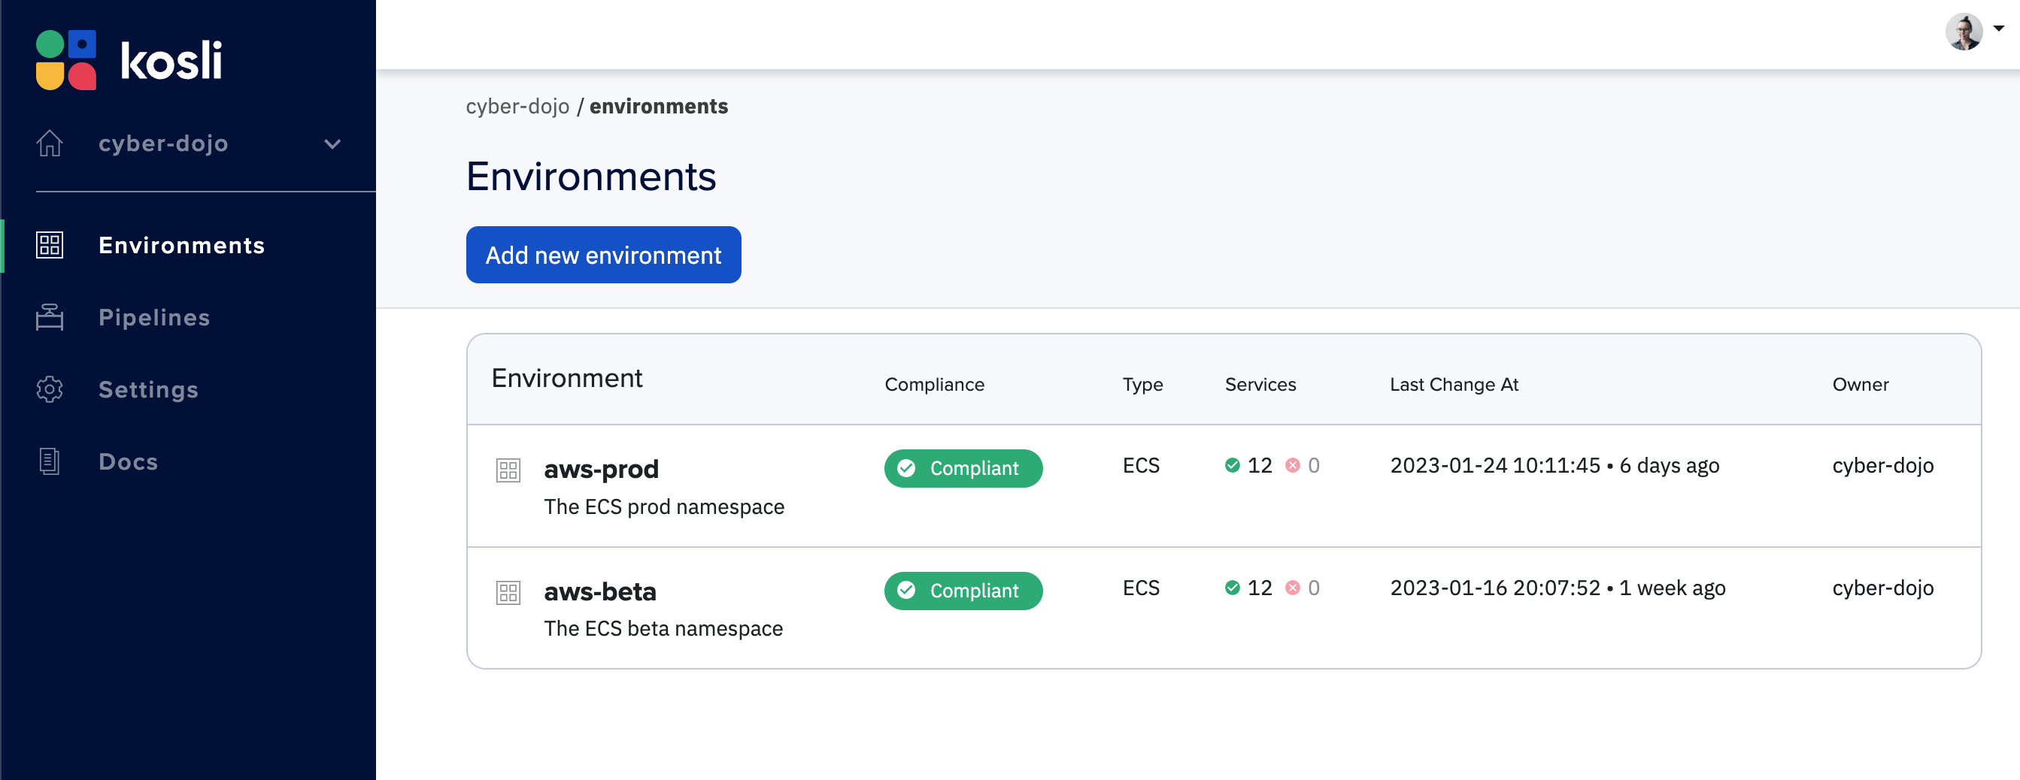This screenshot has width=2020, height=780.
Task: Click the 0 non-compliant count for aws-beta
Action: click(1314, 588)
